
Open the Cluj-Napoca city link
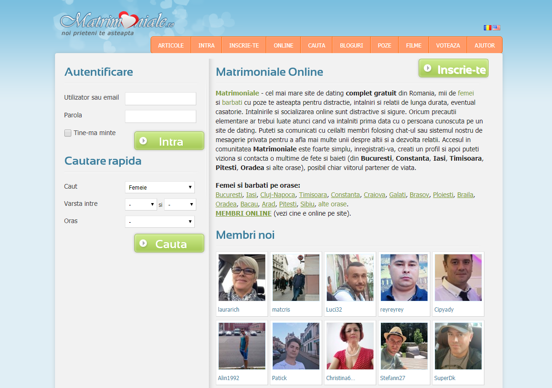tap(278, 195)
